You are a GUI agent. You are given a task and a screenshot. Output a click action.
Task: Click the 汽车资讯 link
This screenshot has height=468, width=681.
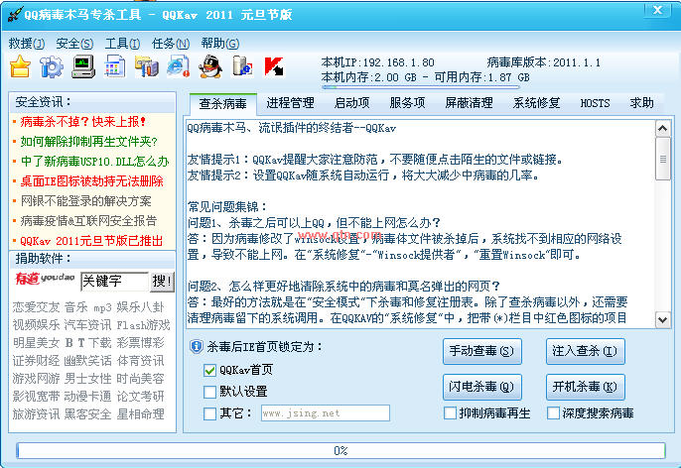87,325
